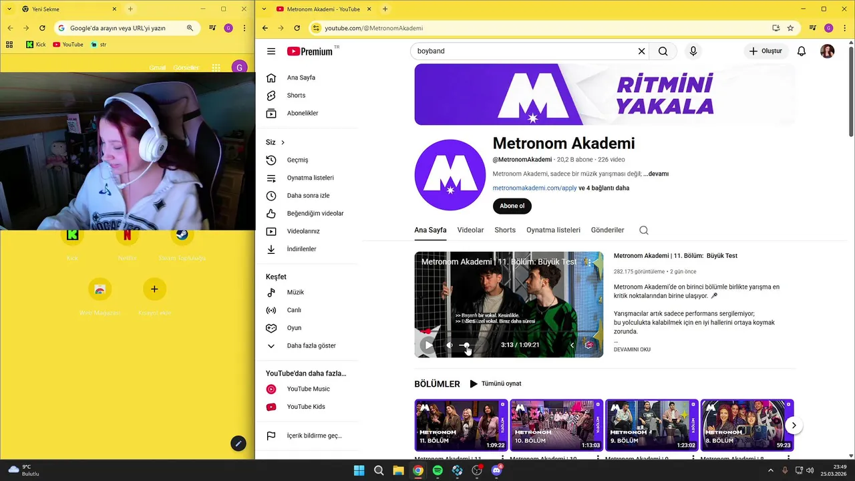Screen dimensions: 855x481
Task: Open File Explorer from the taskbar
Action: pos(398,470)
